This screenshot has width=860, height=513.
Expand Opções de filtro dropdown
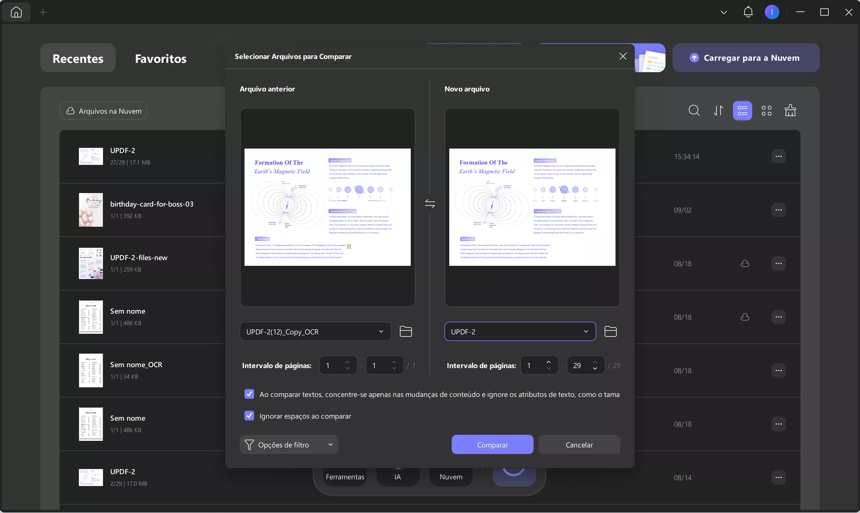(289, 444)
